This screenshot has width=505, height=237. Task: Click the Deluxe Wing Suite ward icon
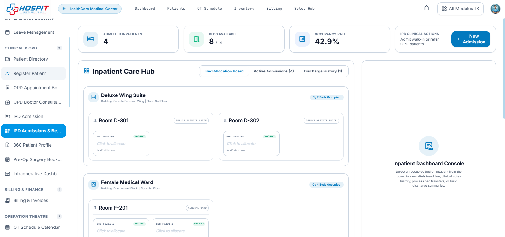pos(93,97)
